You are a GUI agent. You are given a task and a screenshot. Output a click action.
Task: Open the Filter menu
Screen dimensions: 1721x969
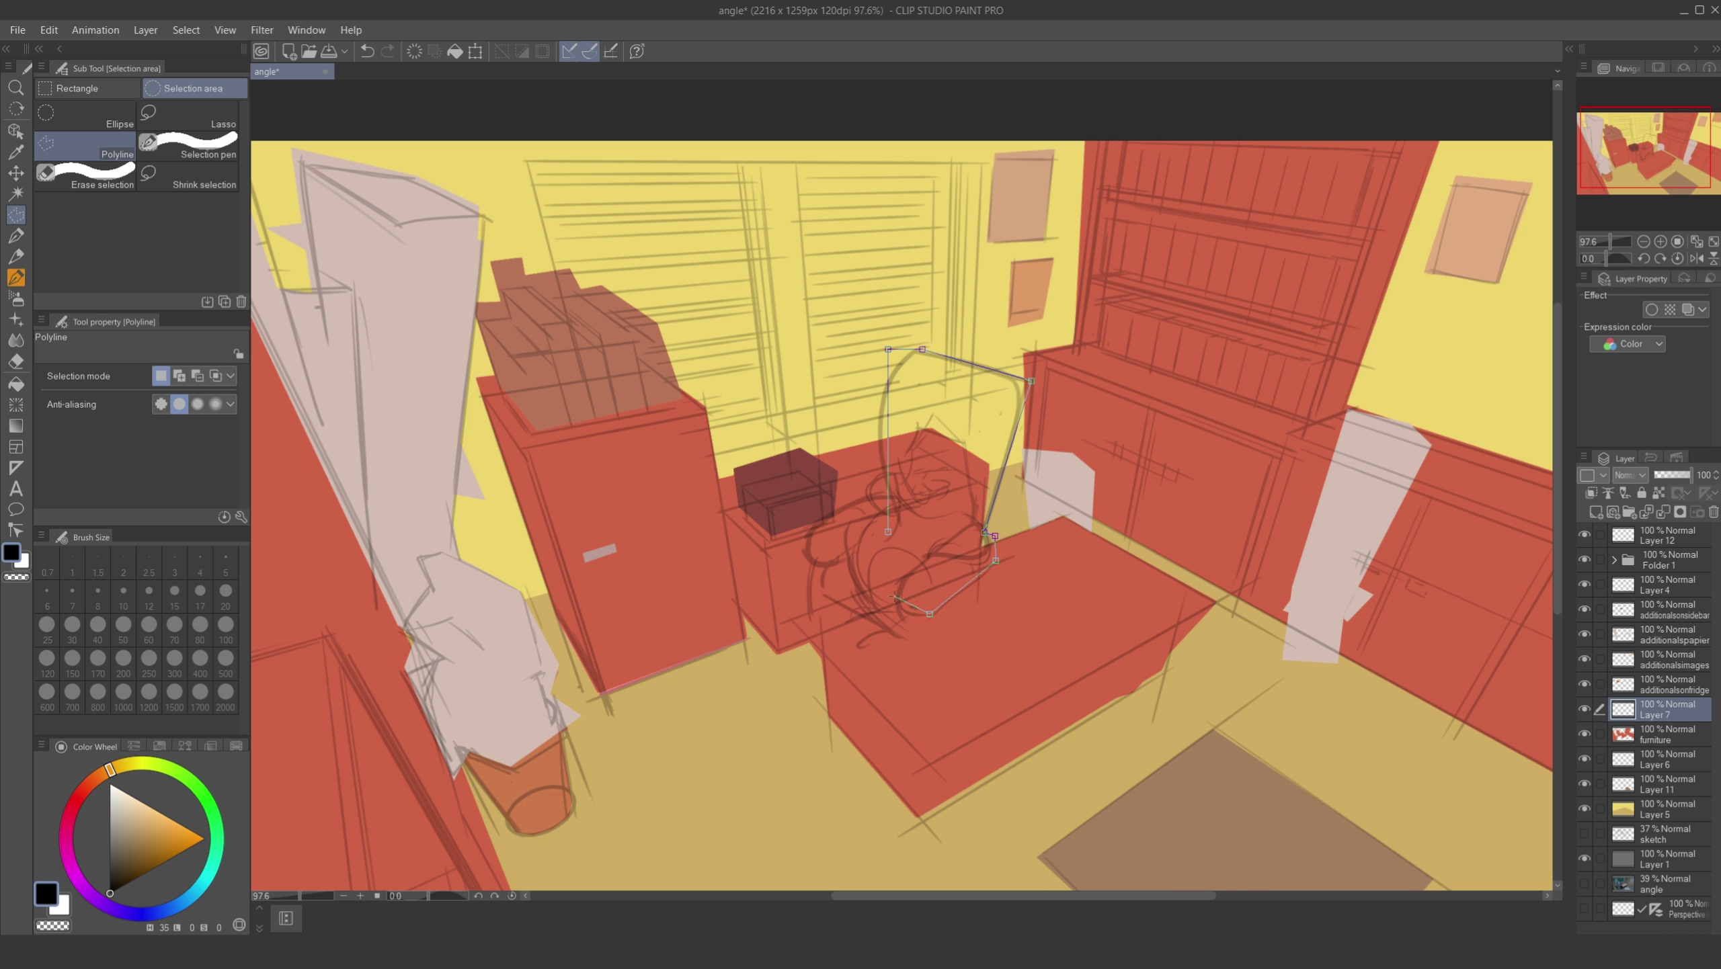pyautogui.click(x=262, y=30)
